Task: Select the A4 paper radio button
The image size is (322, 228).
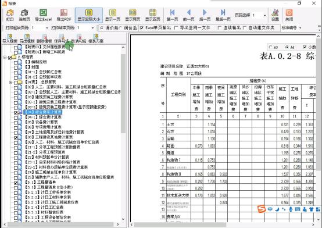Action: pyautogui.click(x=287, y=47)
